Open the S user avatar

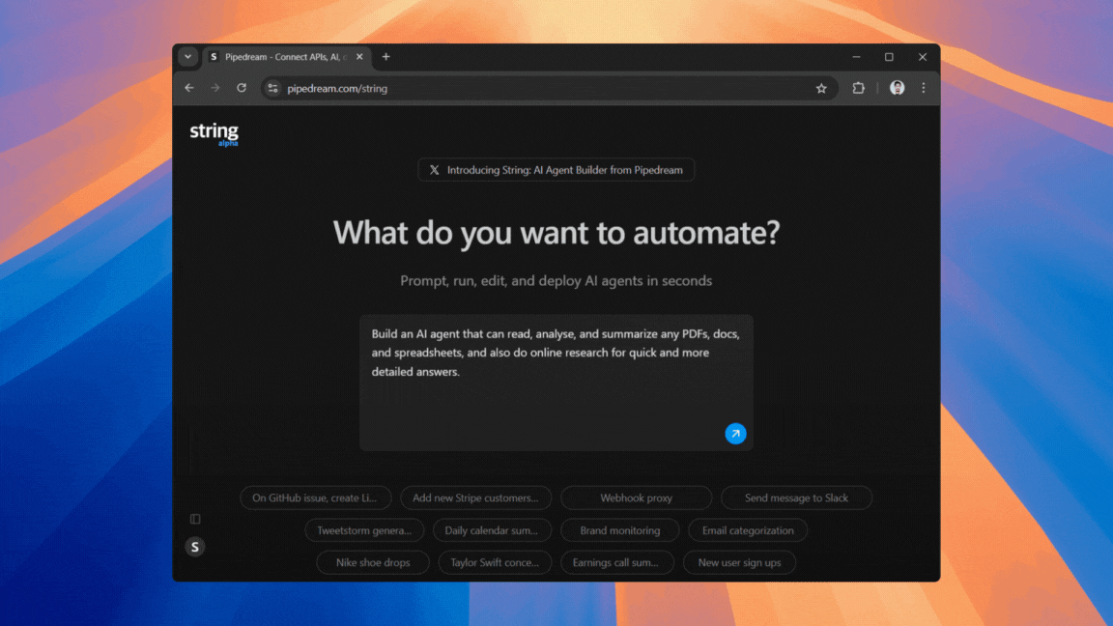195,547
